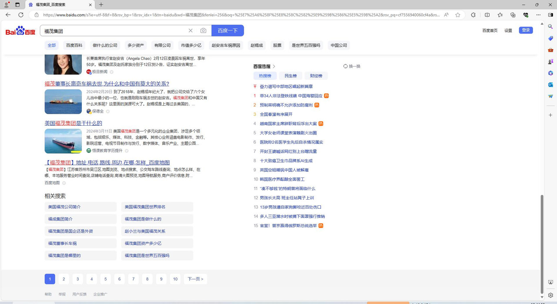Click the profile avatar icon

point(7,4)
